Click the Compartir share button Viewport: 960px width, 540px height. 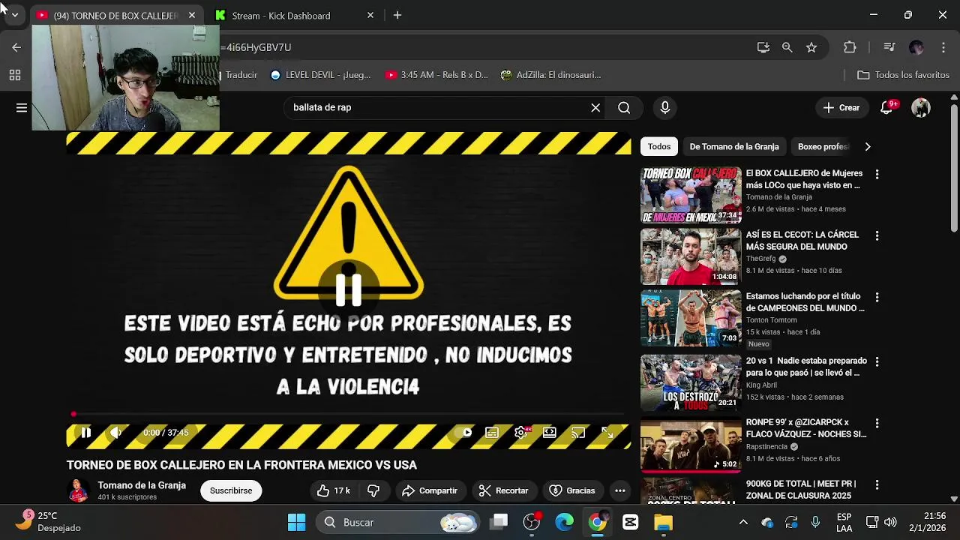click(430, 490)
